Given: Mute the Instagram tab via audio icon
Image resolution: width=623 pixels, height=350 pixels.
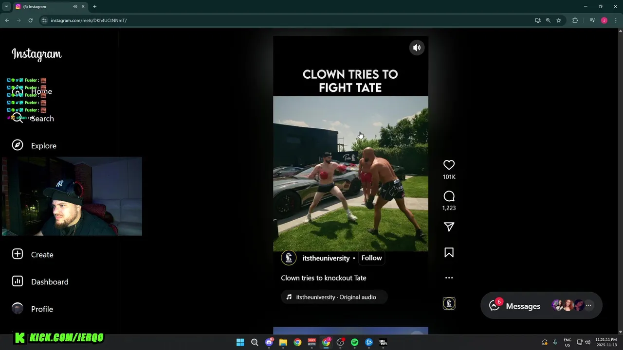Looking at the screenshot, I should pos(75,6).
